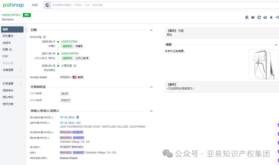Collapse the left panel using the arrow handle
Screen dimensions: 279x165
[x=26, y=30]
